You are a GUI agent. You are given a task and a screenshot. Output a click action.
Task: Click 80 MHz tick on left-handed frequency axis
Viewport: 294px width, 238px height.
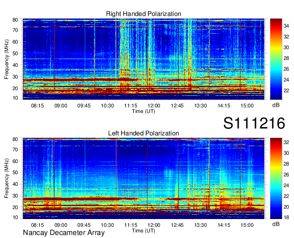pyautogui.click(x=15, y=139)
